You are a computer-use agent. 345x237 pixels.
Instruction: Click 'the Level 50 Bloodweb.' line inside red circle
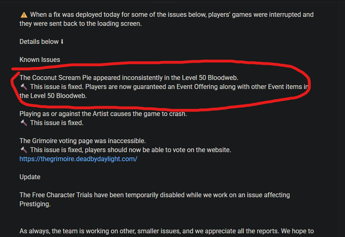[53, 96]
